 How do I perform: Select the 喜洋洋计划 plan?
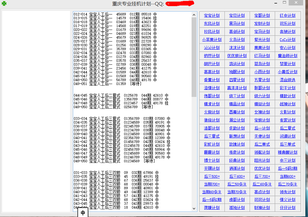pyautogui.click(x=237, y=88)
